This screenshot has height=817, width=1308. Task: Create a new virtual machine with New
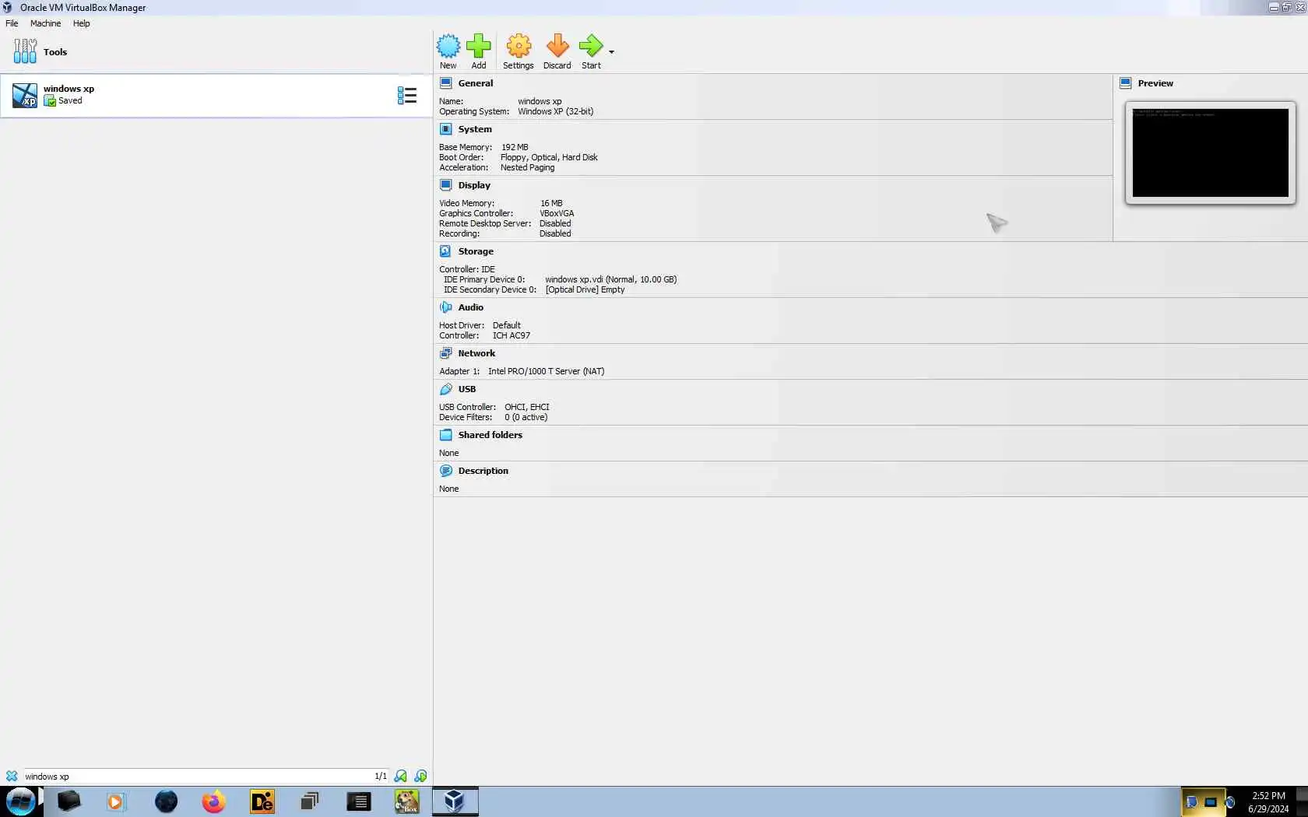(x=448, y=51)
